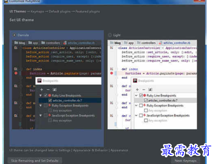The image size is (215, 164).
Task: Click the remove (−) breakpoint icon in Darcula preview
Action: [x=48, y=90]
